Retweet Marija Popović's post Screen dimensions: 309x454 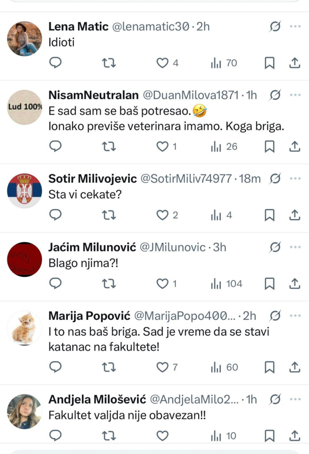109,367
